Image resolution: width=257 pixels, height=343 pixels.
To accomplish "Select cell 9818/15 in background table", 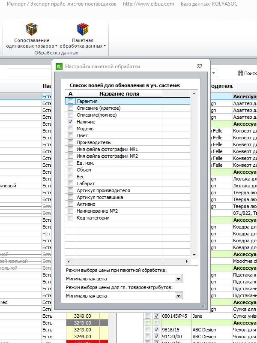I will (176, 329).
